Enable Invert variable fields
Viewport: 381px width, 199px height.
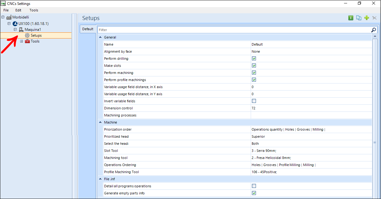[254, 101]
